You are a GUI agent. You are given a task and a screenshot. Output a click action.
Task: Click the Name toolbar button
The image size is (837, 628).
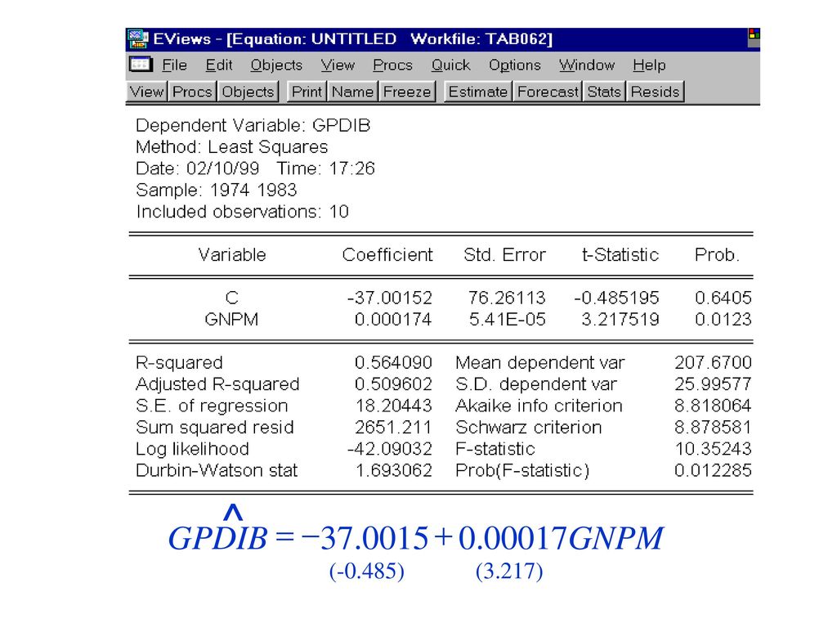coord(353,92)
